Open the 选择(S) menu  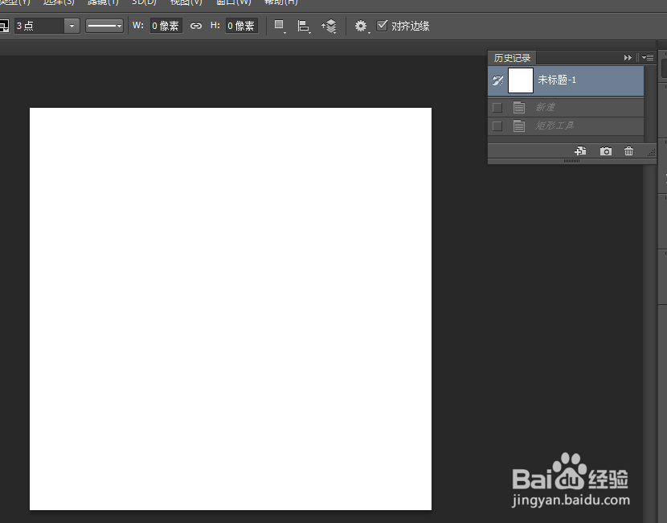(x=59, y=2)
